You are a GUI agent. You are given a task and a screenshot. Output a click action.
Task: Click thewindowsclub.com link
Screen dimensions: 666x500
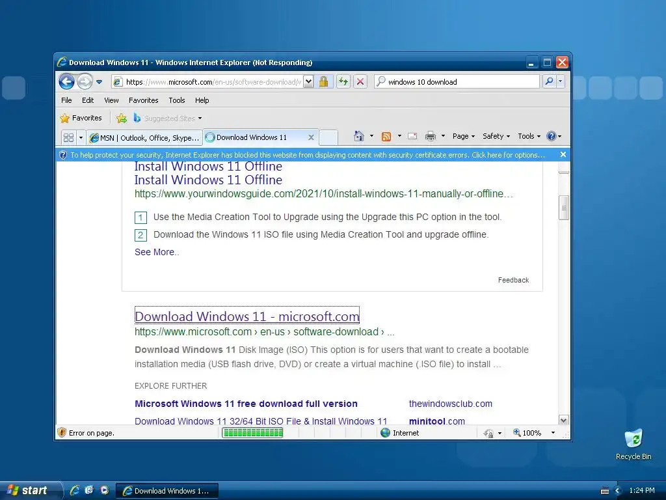click(450, 404)
